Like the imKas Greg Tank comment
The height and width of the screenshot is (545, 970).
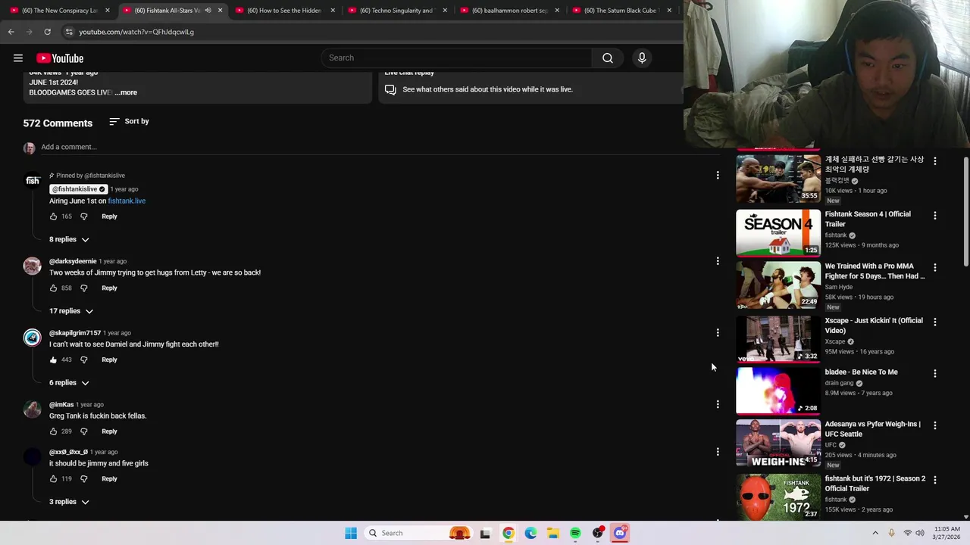tap(53, 431)
